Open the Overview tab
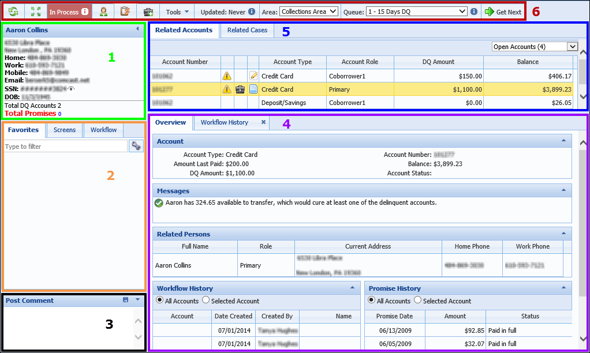Image resolution: width=590 pixels, height=353 pixels. pos(170,122)
